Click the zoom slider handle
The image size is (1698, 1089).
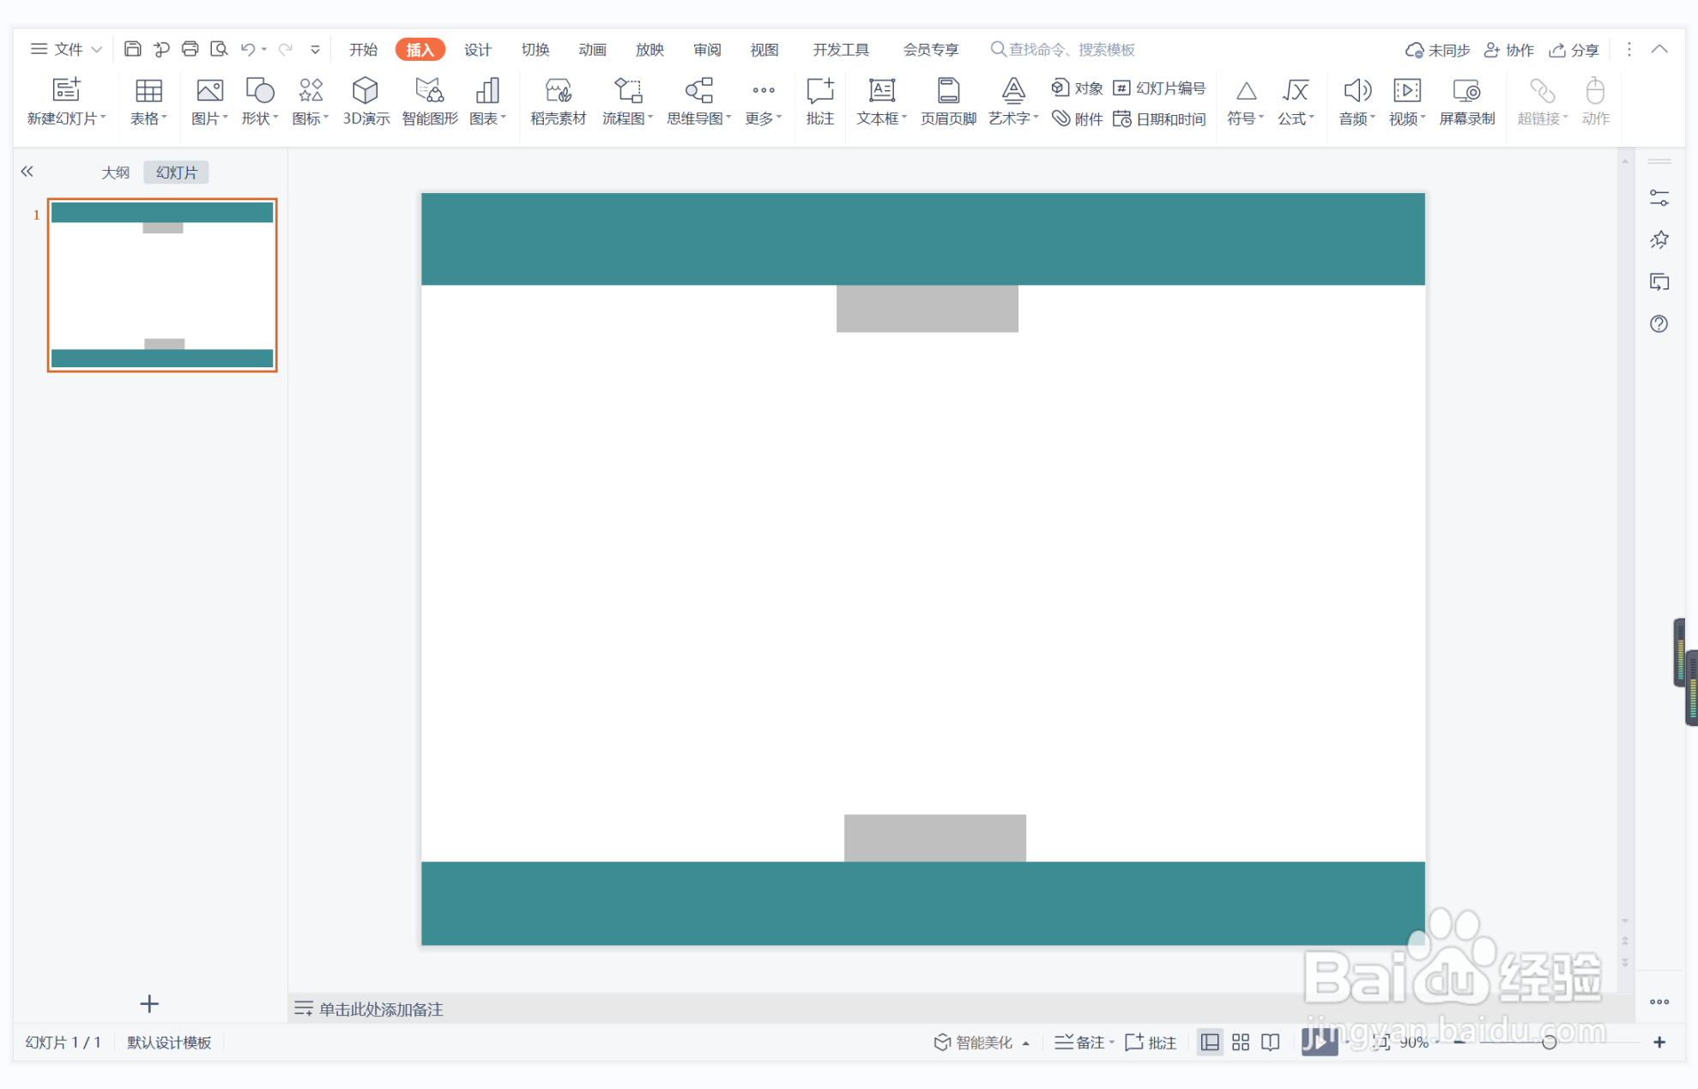coord(1549,1042)
